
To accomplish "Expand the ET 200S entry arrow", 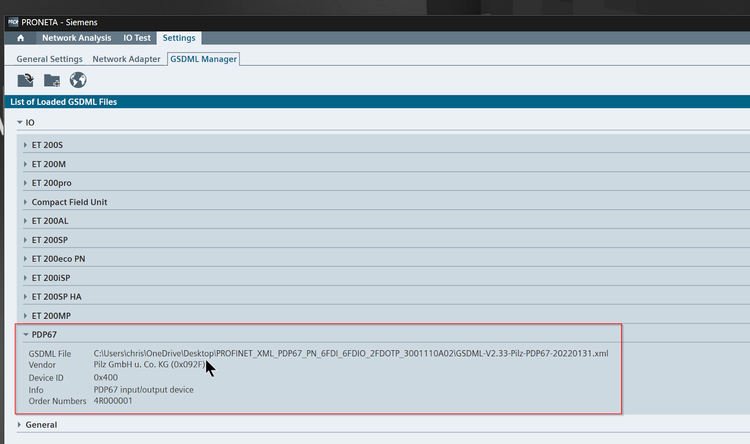I will click(25, 145).
